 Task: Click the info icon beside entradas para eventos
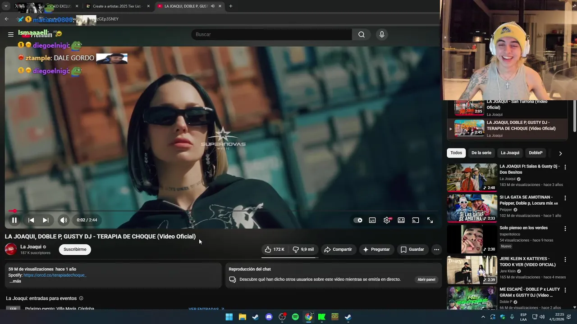pyautogui.click(x=81, y=298)
